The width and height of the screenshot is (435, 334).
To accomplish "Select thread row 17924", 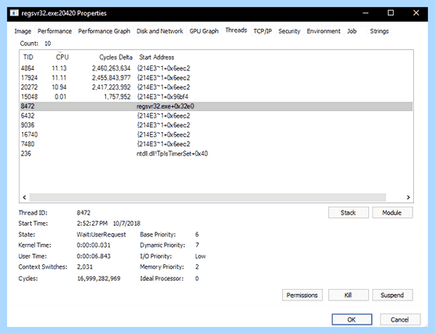I will point(216,78).
